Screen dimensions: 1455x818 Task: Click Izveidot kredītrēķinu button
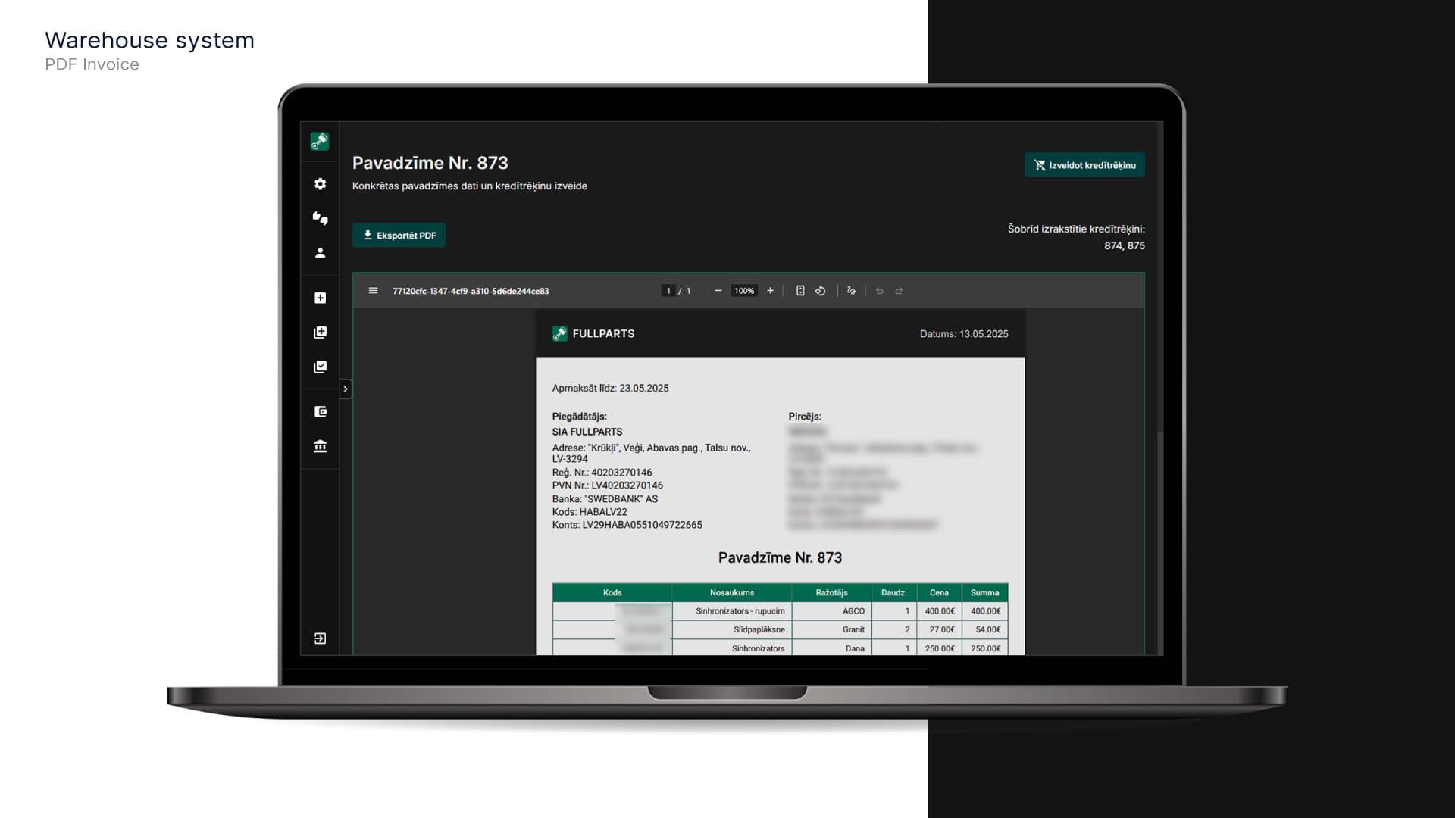coord(1084,165)
